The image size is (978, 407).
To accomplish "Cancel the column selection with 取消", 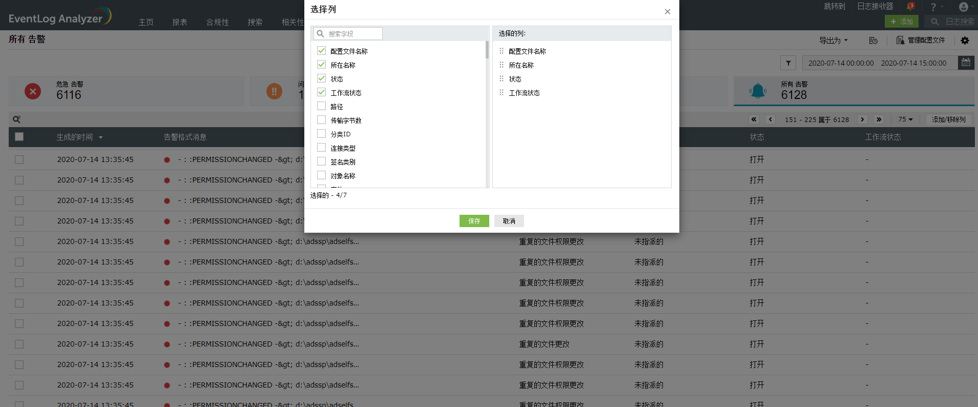I will [x=509, y=221].
